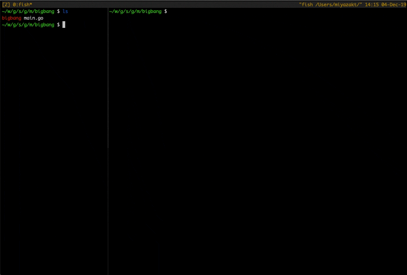The height and width of the screenshot is (275, 407).
Task: Click the prompt in the right pane
Action: point(138,11)
